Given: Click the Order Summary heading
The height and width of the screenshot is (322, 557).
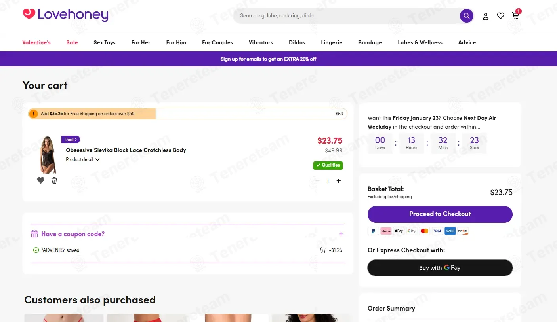Looking at the screenshot, I should (391, 308).
